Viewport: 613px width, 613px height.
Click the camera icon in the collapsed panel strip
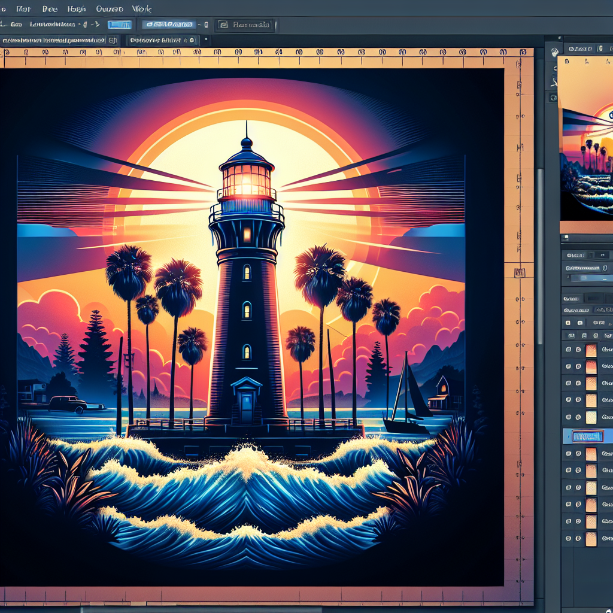pos(554,98)
